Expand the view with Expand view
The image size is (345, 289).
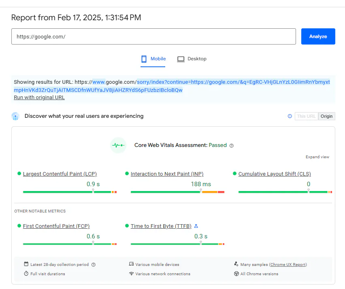[317, 157]
